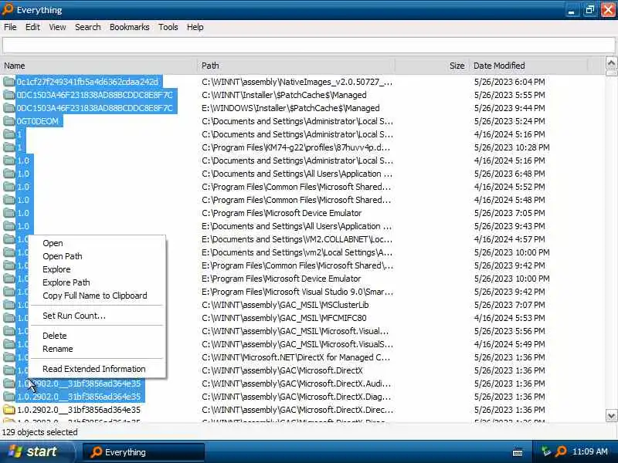Click the Everything tray icon

[561, 451]
